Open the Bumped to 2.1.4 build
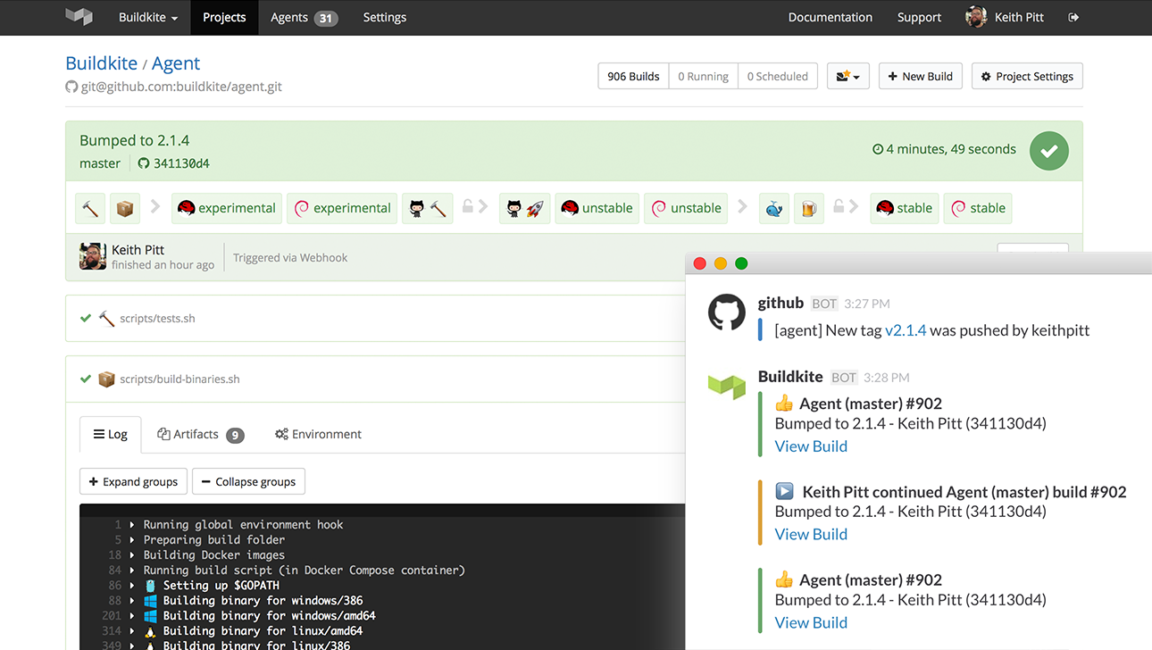Image resolution: width=1152 pixels, height=650 pixels. click(134, 140)
